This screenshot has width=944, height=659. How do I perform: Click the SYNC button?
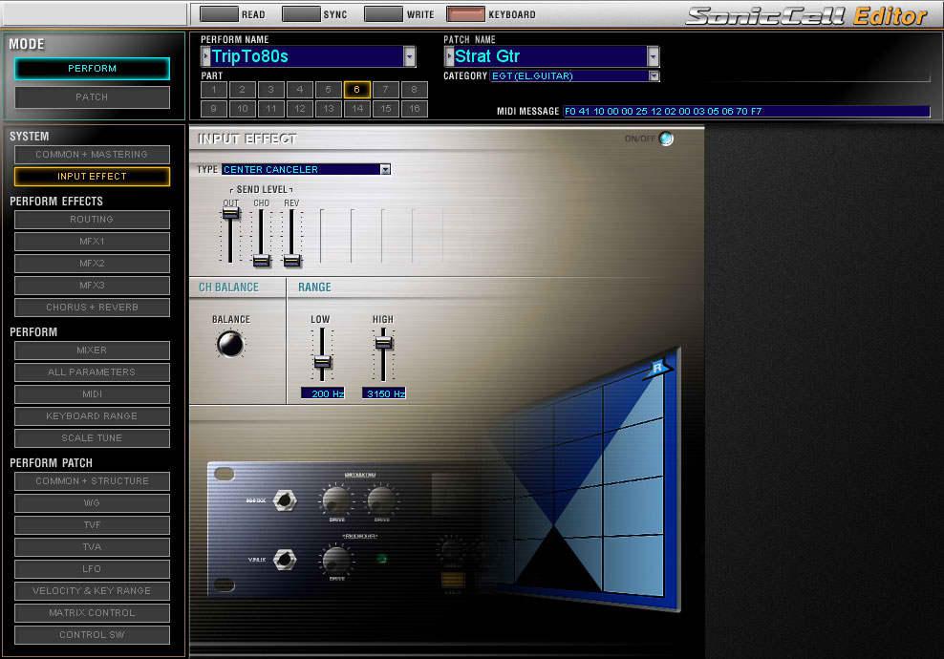point(301,13)
